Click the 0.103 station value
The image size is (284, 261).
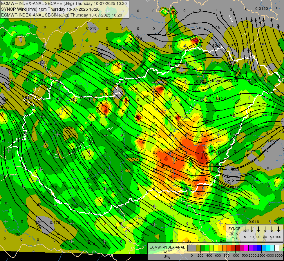click(169, 46)
